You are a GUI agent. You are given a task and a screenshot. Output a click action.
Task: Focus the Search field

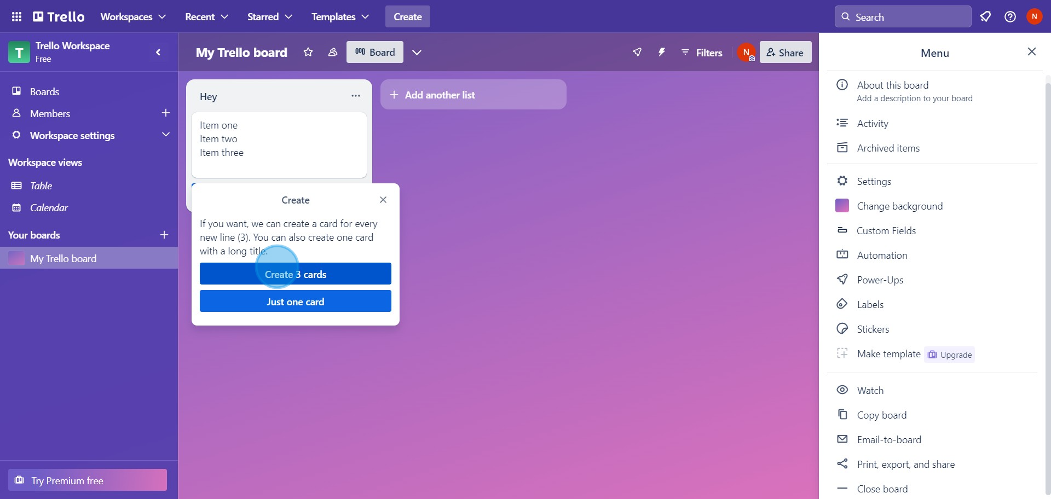coord(903,16)
